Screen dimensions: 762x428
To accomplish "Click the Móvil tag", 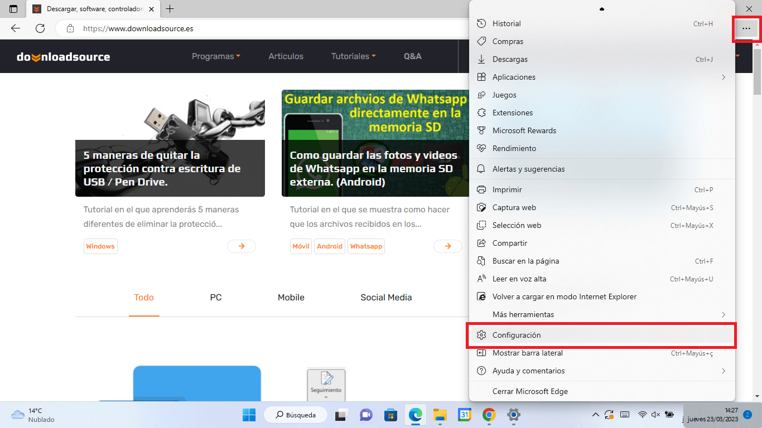I will coord(301,246).
